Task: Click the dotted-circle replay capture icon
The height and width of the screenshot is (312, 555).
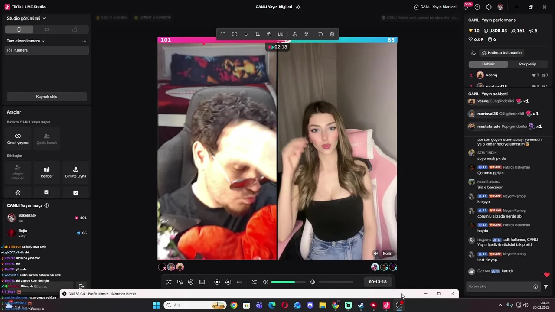Action: coord(228,282)
